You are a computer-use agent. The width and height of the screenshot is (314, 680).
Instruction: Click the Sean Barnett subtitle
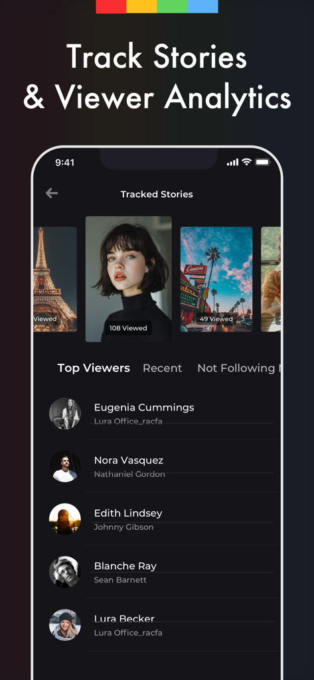pyautogui.click(x=120, y=580)
